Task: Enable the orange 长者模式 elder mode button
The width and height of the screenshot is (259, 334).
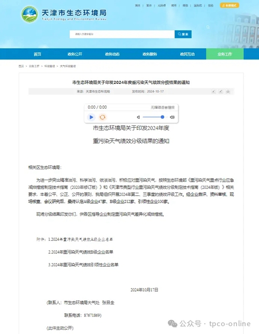Action: (x=229, y=5)
